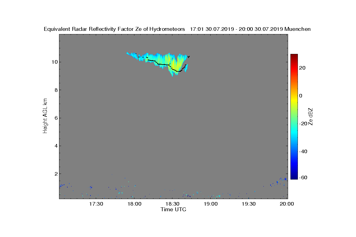This screenshot has width=356, height=237.
Task: Click the time axis tick label '18:00'
Action: 134,204
